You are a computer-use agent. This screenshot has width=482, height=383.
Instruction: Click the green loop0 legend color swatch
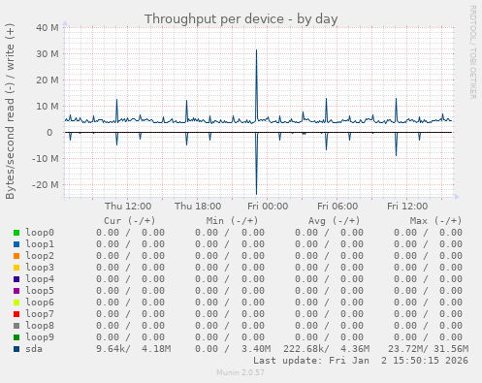pyautogui.click(x=16, y=233)
